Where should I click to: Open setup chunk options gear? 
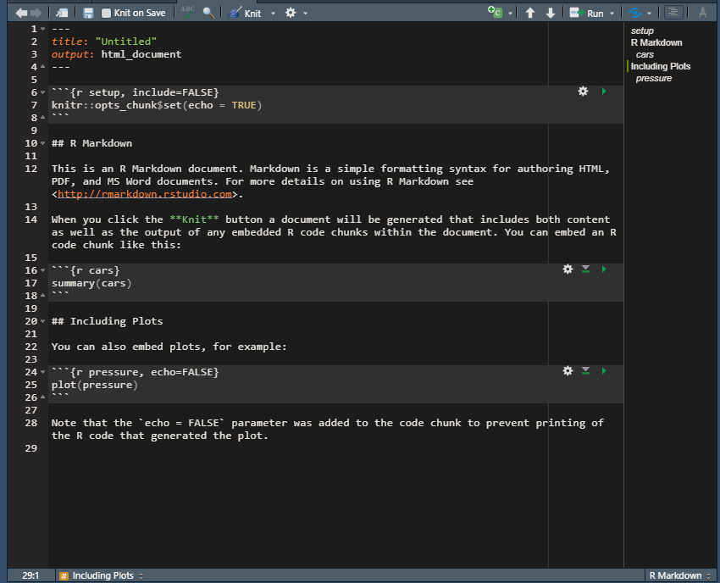pyautogui.click(x=583, y=91)
